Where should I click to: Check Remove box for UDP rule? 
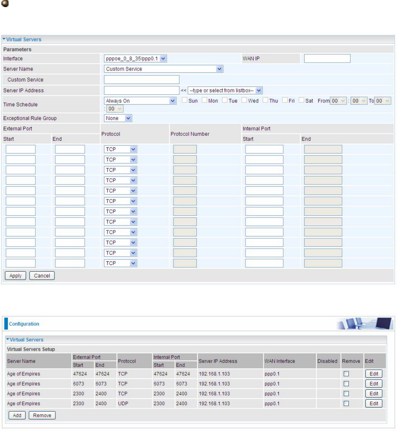(x=346, y=404)
